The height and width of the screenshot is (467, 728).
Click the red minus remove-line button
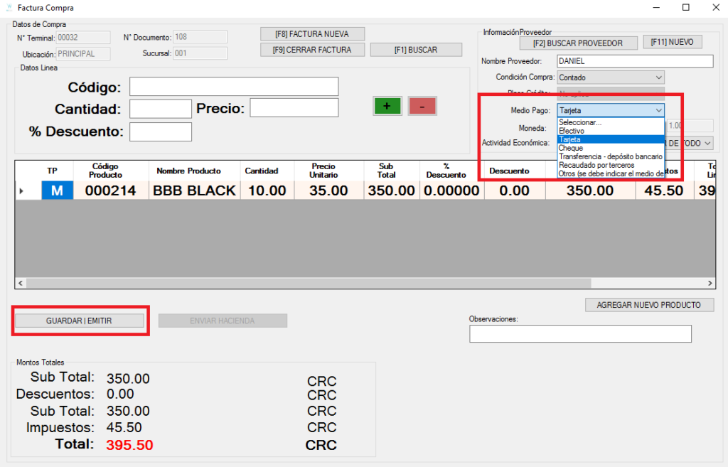coord(422,106)
